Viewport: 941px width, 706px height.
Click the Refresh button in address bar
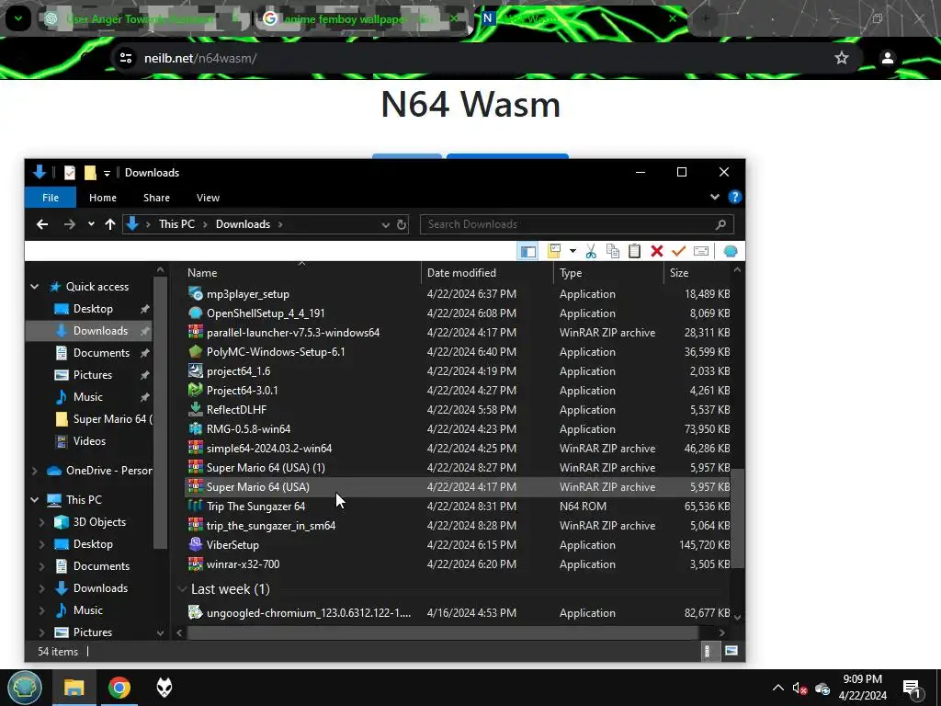tap(402, 224)
